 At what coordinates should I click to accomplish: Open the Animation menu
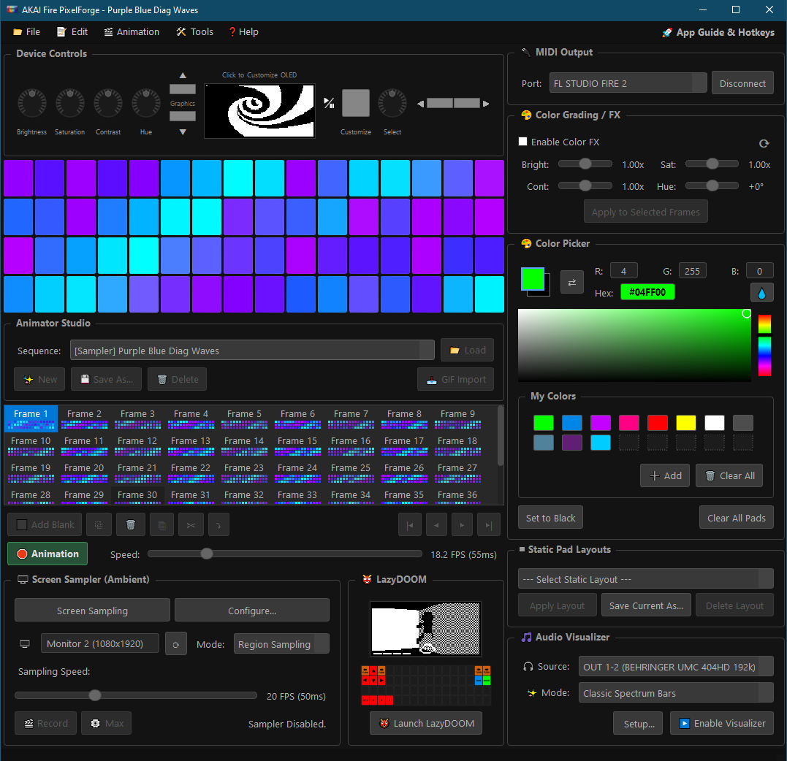[132, 32]
